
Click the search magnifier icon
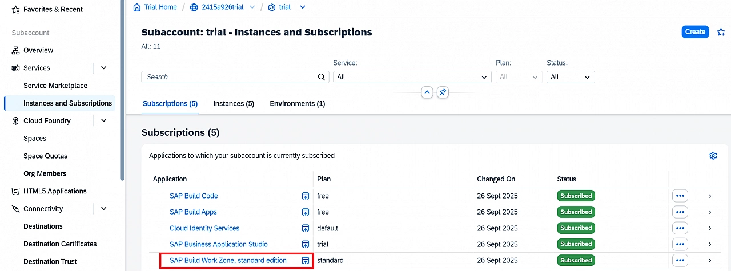click(322, 77)
